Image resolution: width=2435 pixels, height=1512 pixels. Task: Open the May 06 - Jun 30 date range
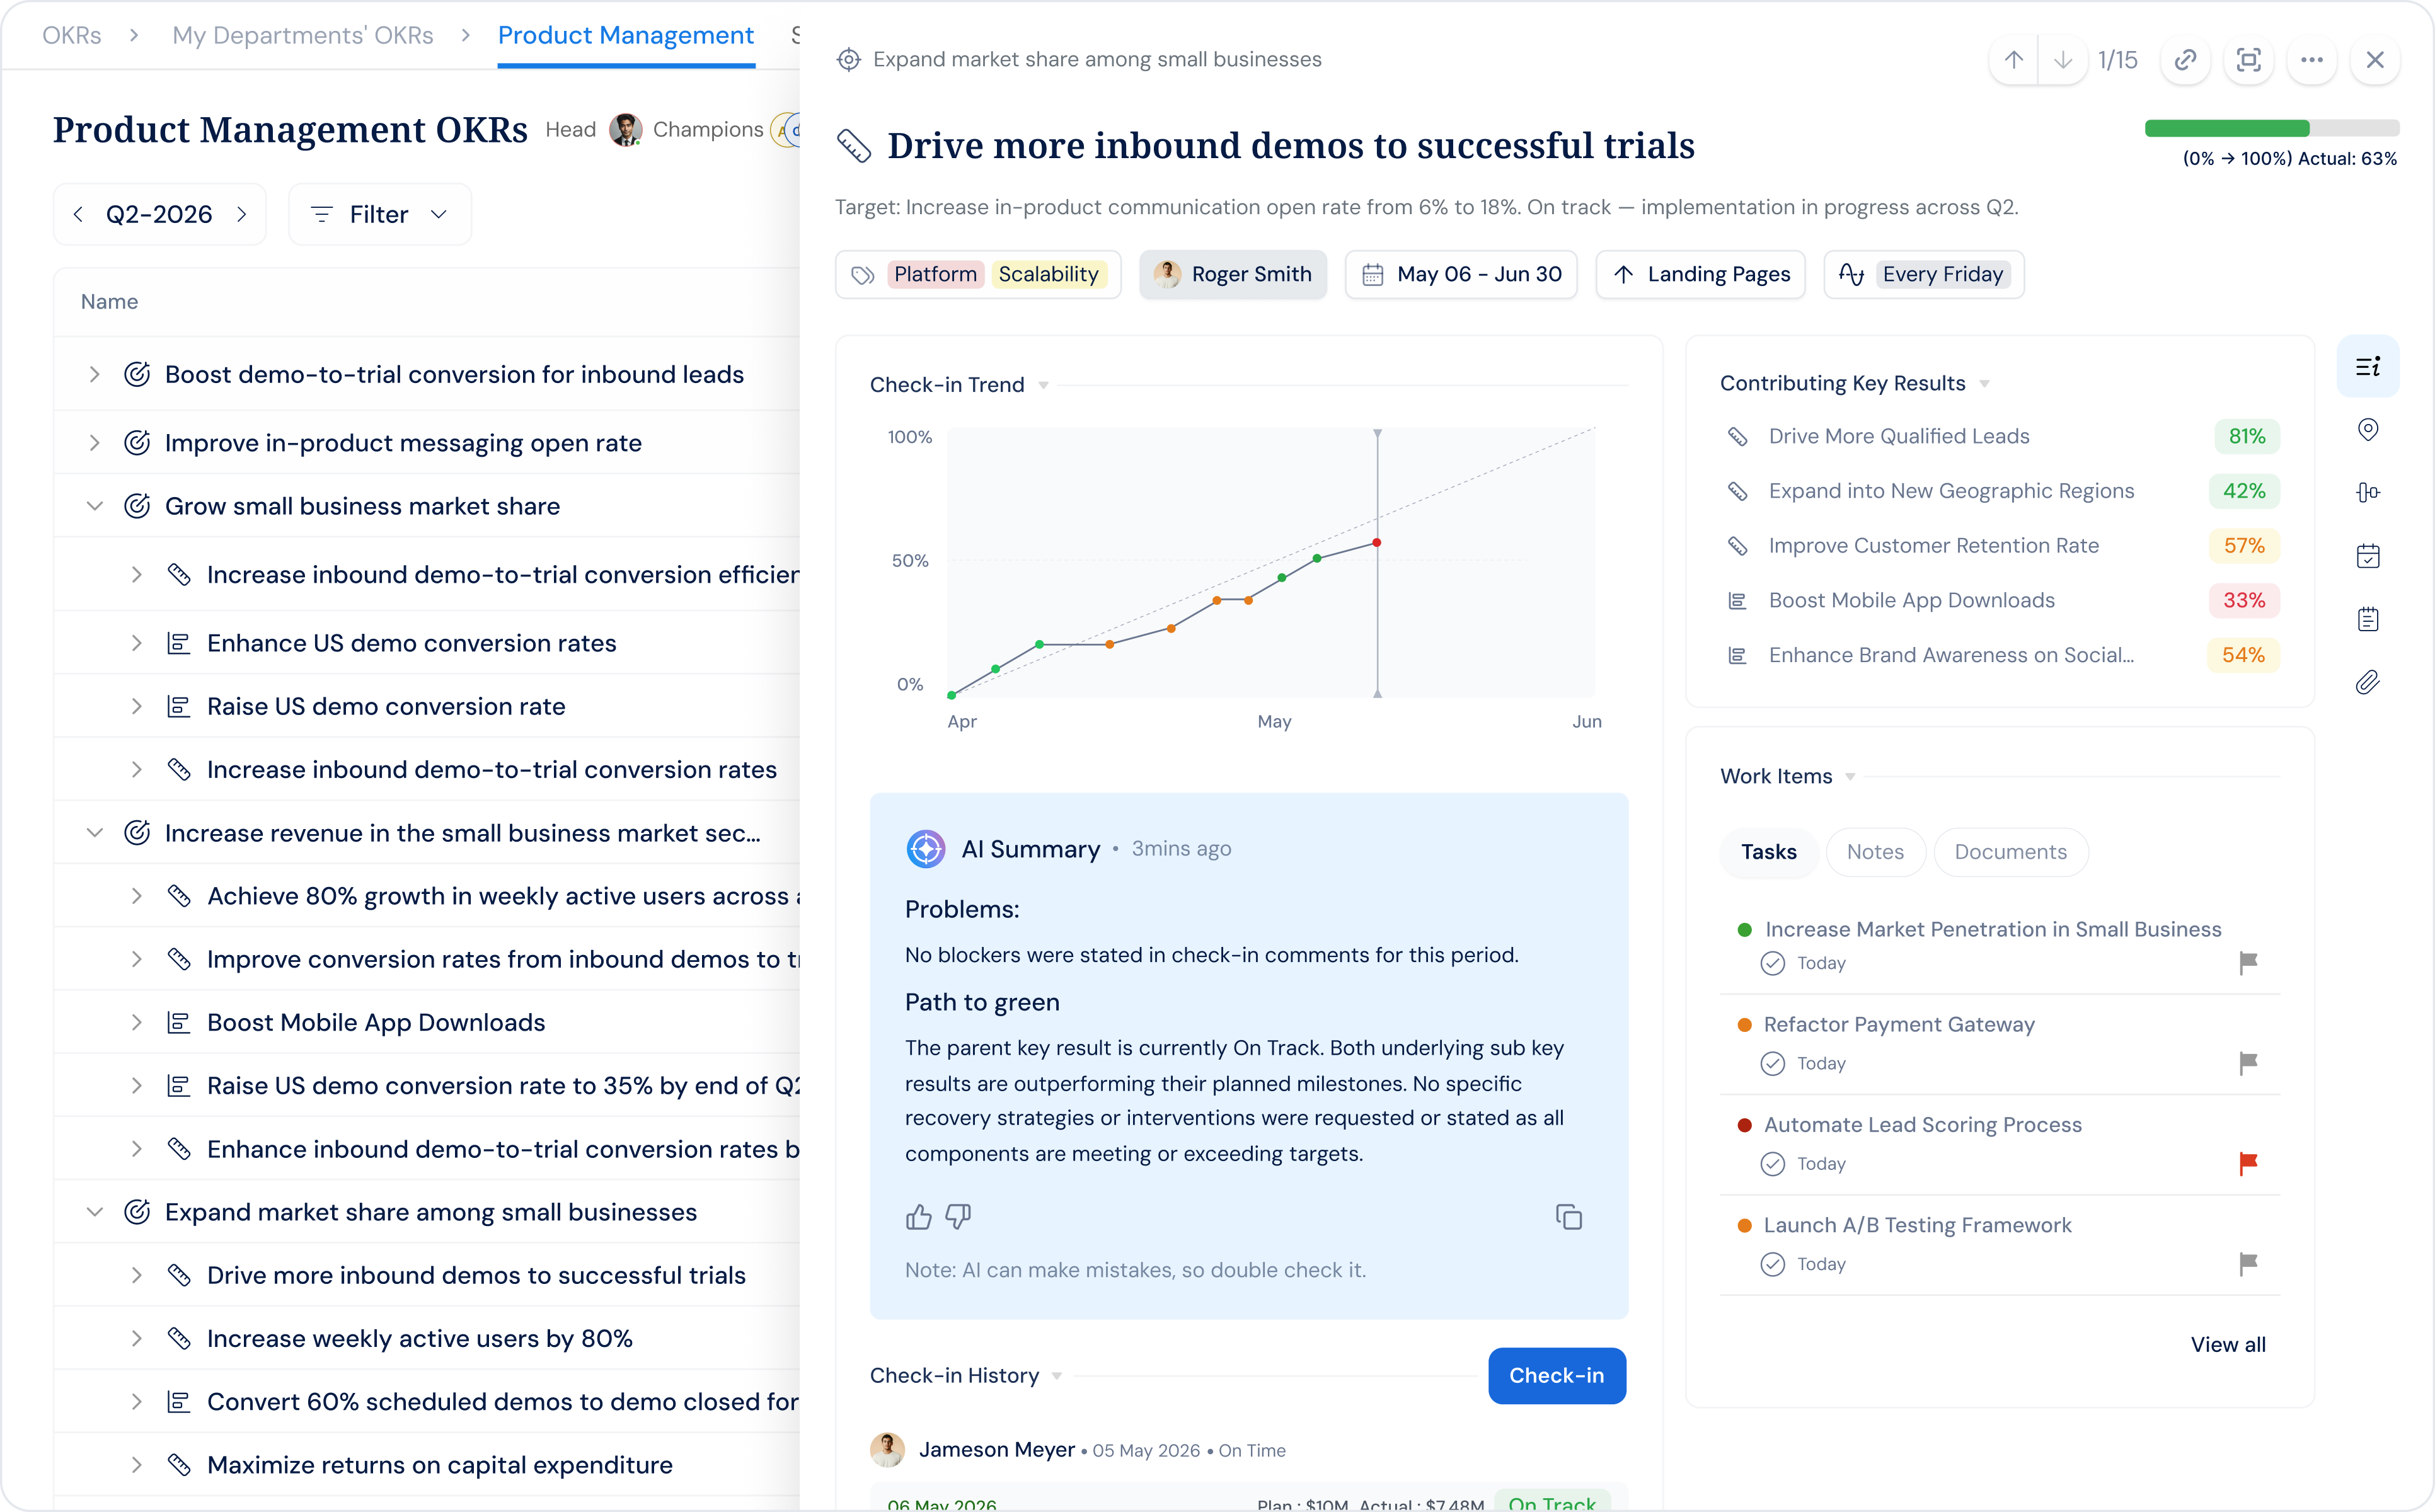click(1461, 274)
